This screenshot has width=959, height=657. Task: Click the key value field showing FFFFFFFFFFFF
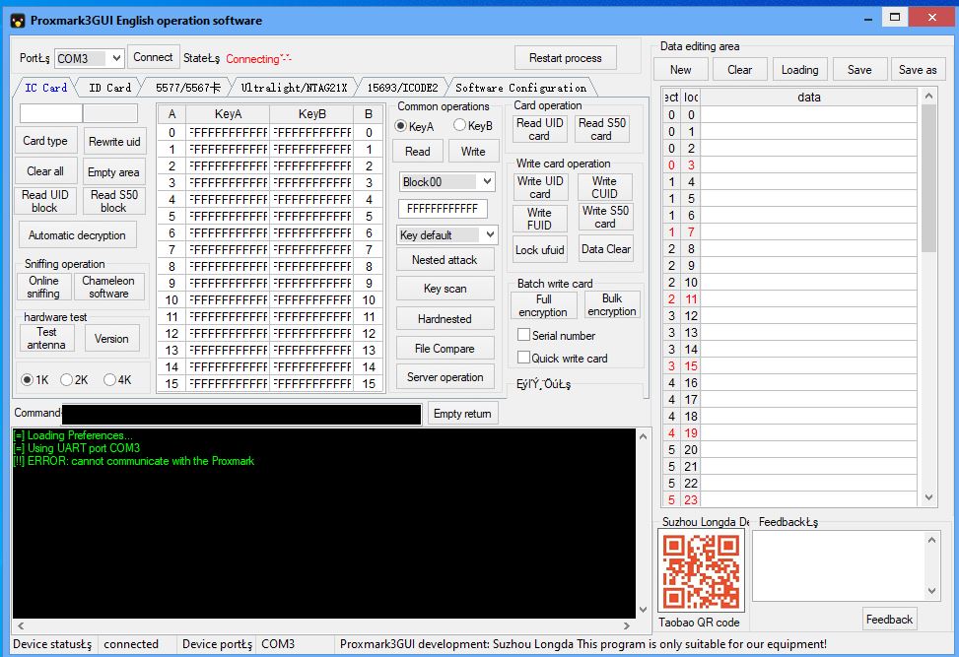tap(443, 209)
